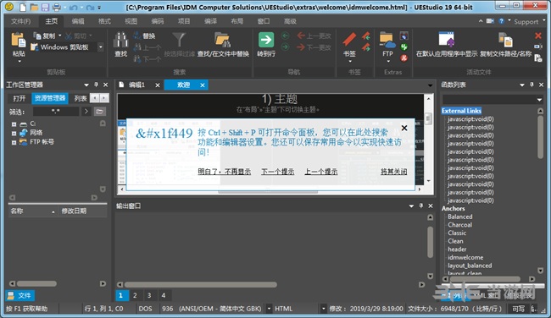The width and height of the screenshot is (551, 318).
Task: Pin the Function List (函数列表) panel
Action: (x=532, y=85)
